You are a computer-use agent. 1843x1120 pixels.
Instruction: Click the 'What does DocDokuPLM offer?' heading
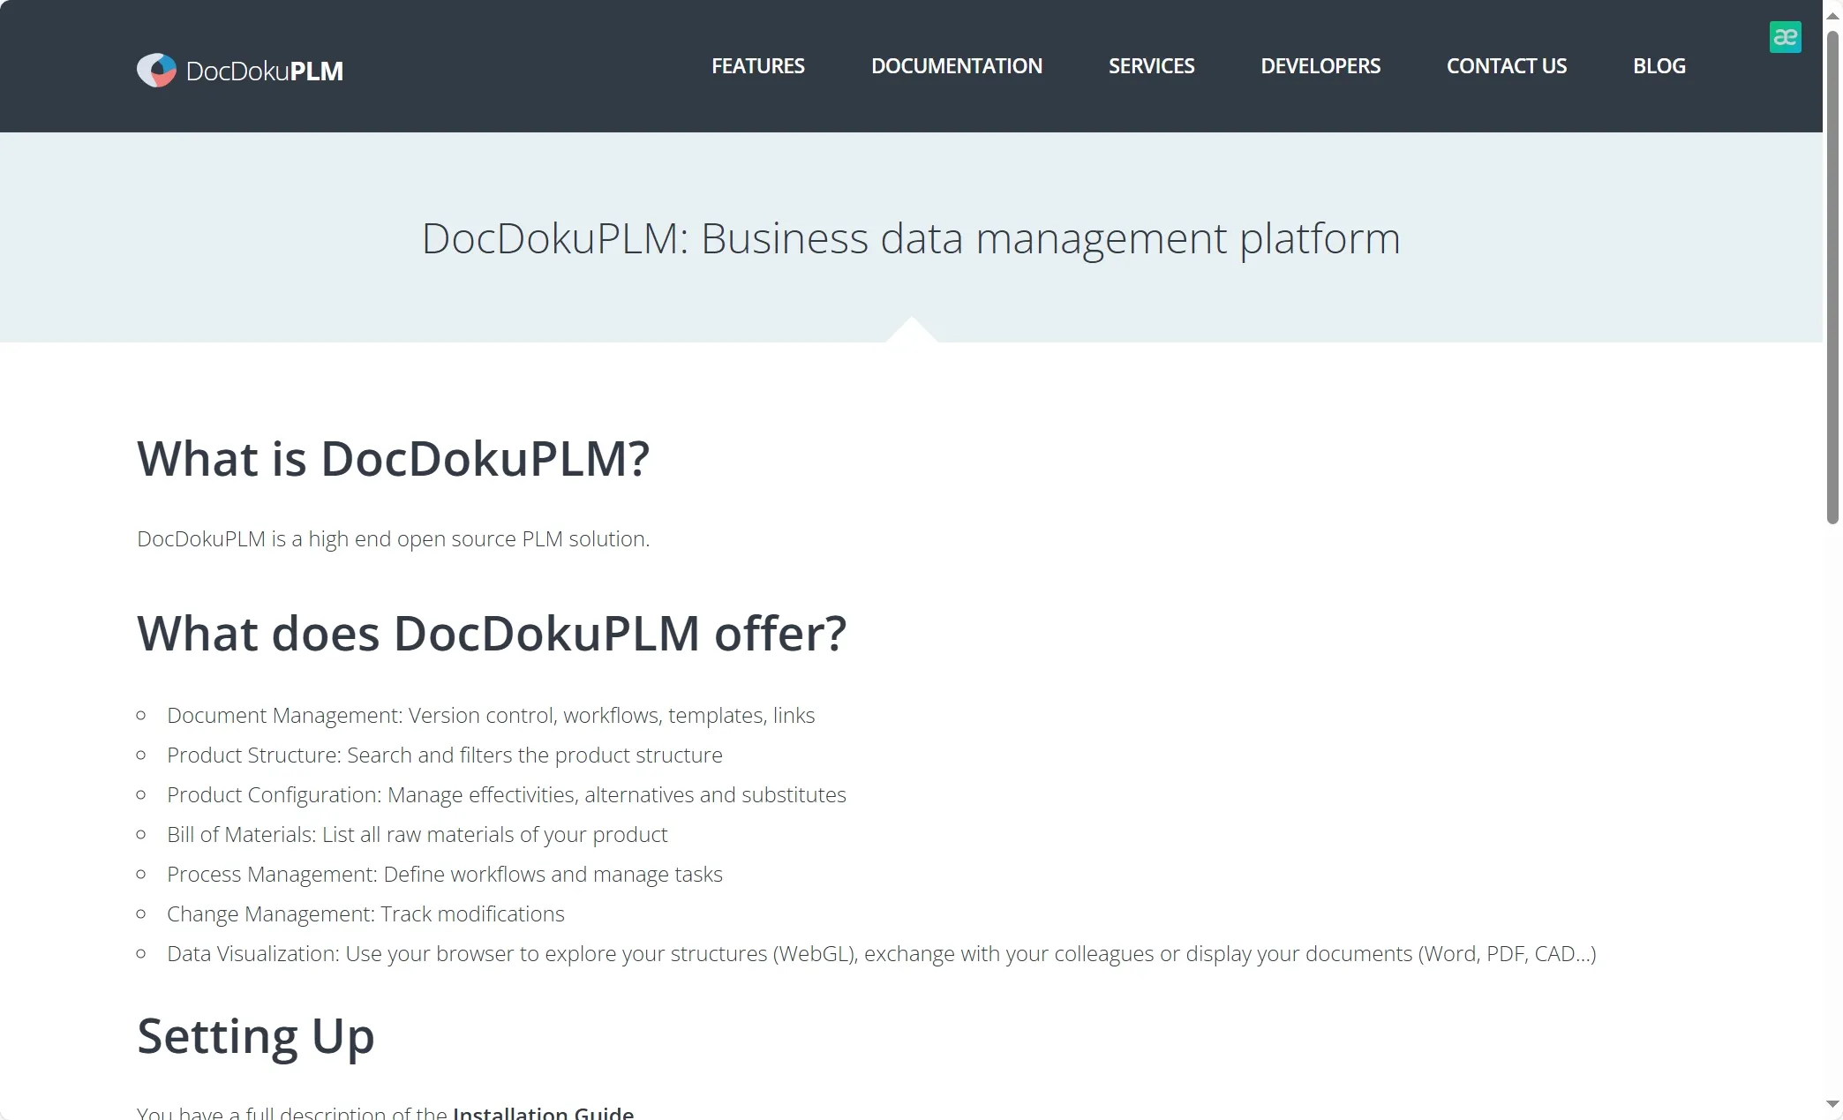492,634
